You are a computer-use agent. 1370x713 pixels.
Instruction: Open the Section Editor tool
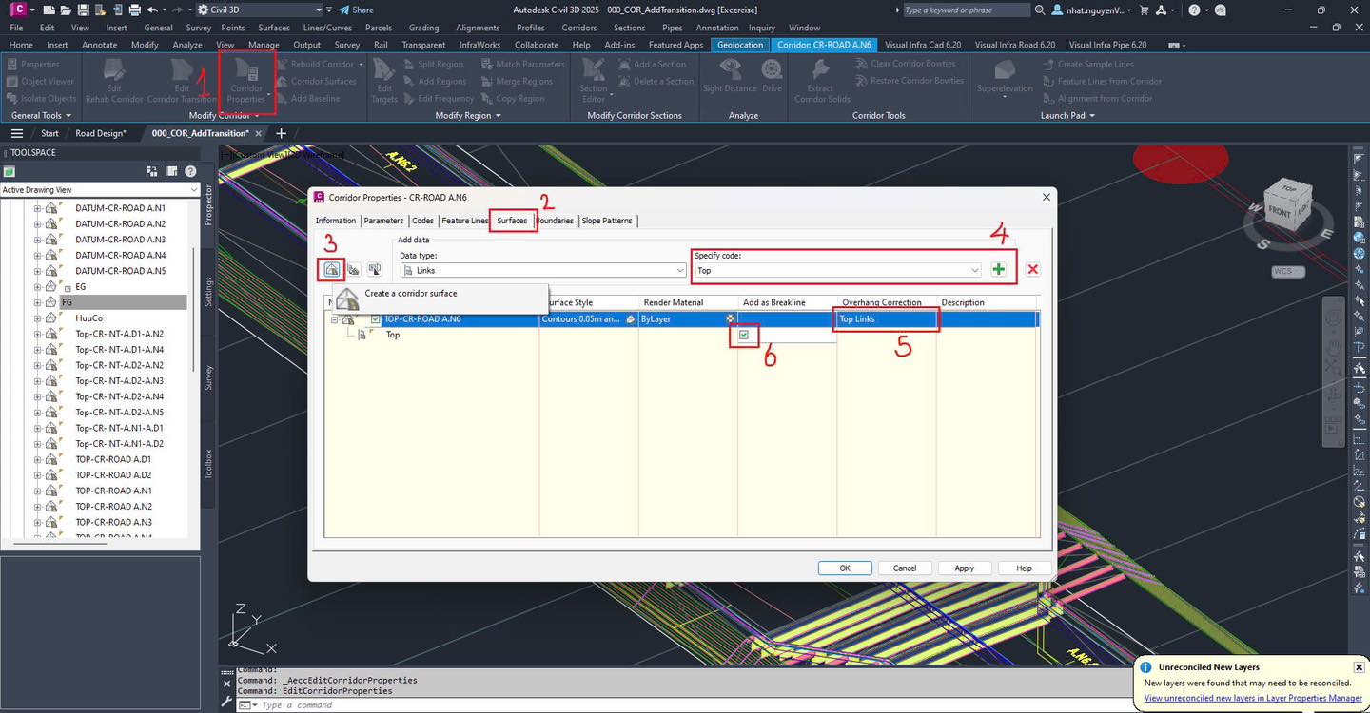coord(594,80)
